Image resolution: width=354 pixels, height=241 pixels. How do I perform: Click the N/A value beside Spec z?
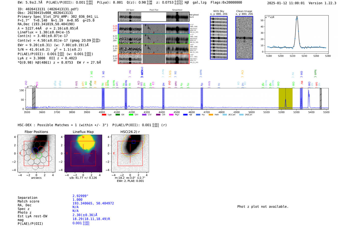75,207
